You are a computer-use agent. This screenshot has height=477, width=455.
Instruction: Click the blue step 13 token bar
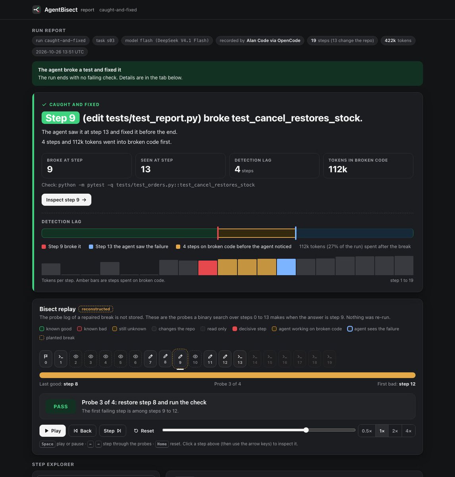(x=286, y=267)
